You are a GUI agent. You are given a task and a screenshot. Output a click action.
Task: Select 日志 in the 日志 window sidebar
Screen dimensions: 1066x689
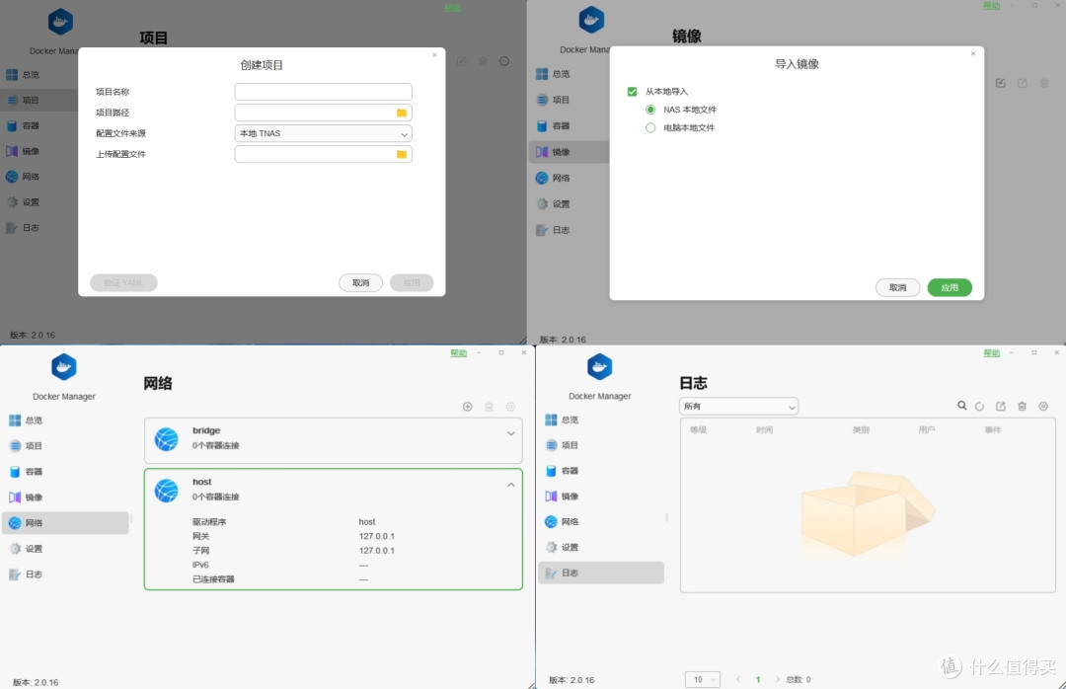601,573
